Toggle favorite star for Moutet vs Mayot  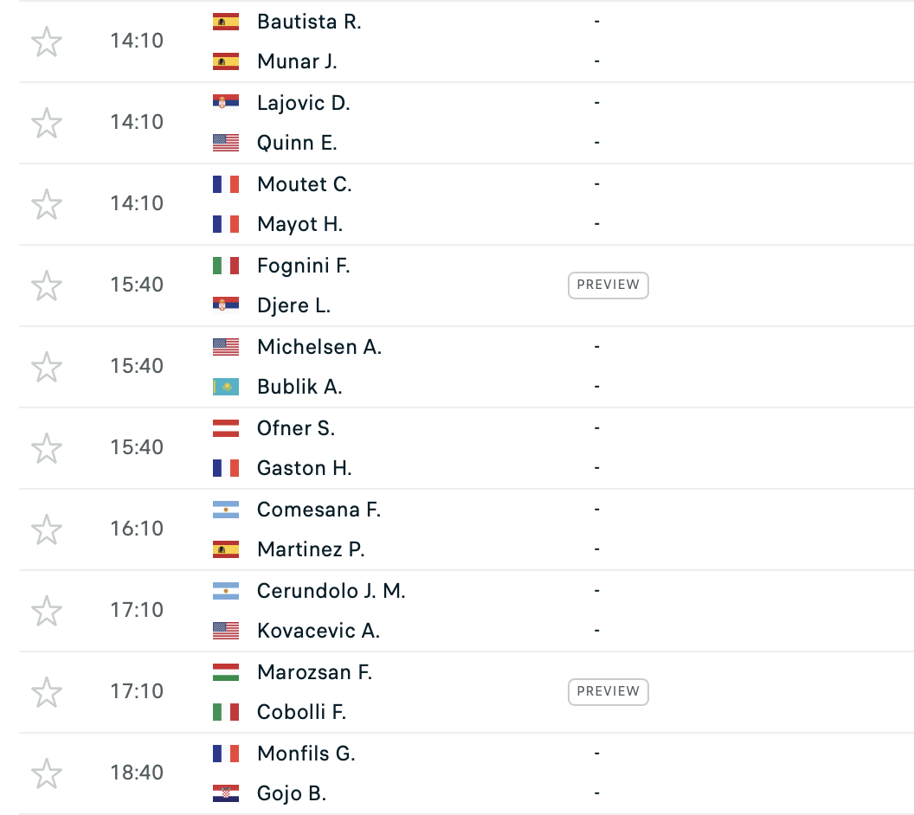[x=47, y=204]
